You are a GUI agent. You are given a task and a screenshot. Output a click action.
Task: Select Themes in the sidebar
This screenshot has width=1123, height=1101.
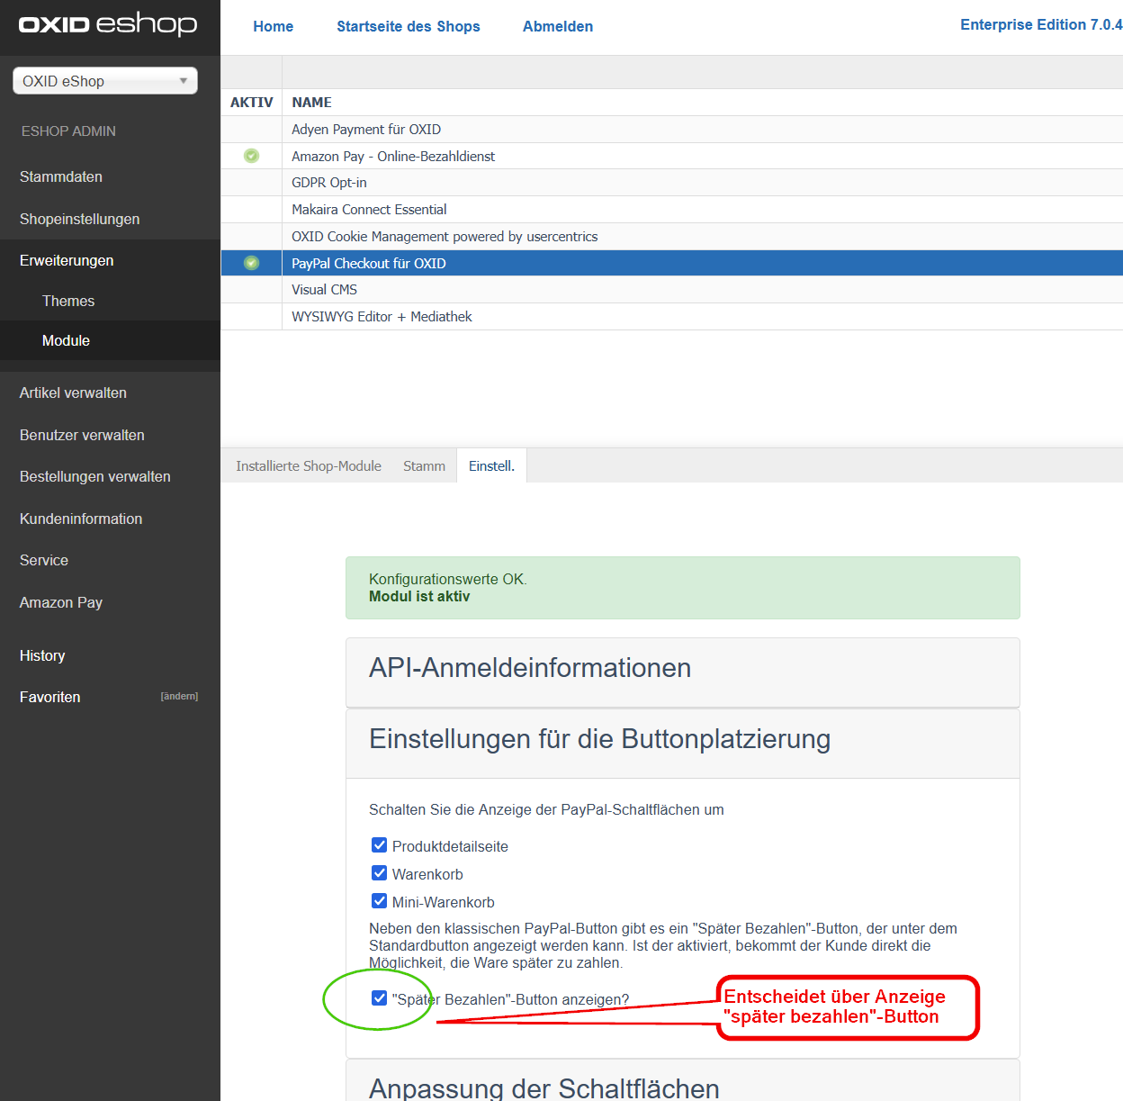(x=68, y=301)
